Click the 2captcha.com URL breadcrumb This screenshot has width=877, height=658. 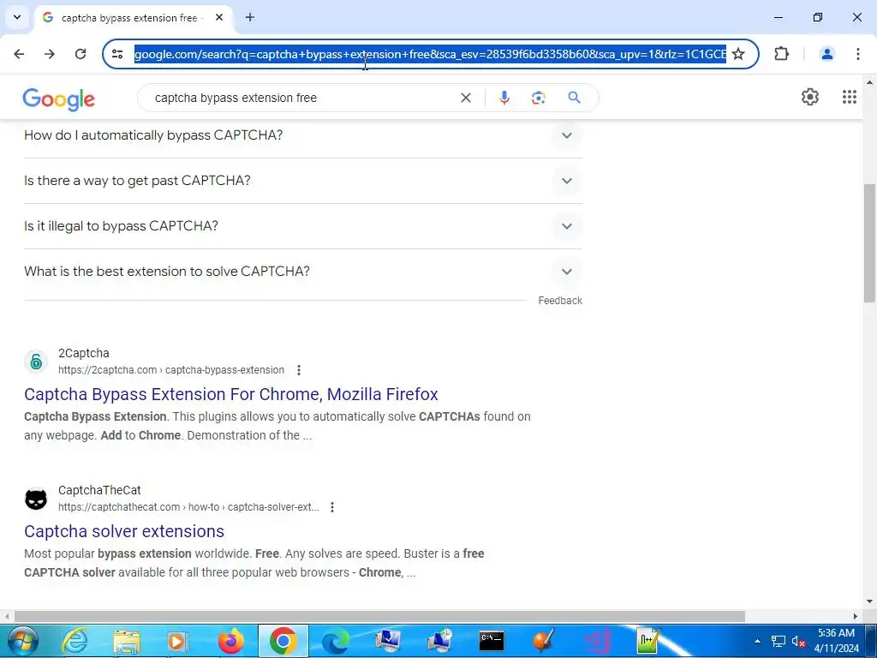point(171,370)
